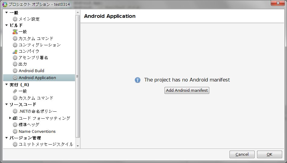
Task: Open .NETの命名ポリシー settings
Action: tap(38, 111)
